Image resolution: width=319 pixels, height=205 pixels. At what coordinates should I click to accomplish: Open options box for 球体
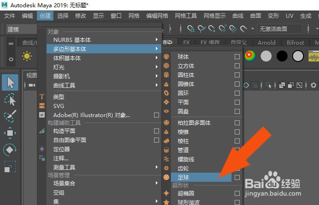click(x=237, y=56)
